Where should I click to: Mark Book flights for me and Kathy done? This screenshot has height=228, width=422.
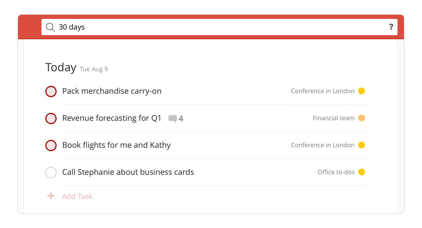point(51,145)
